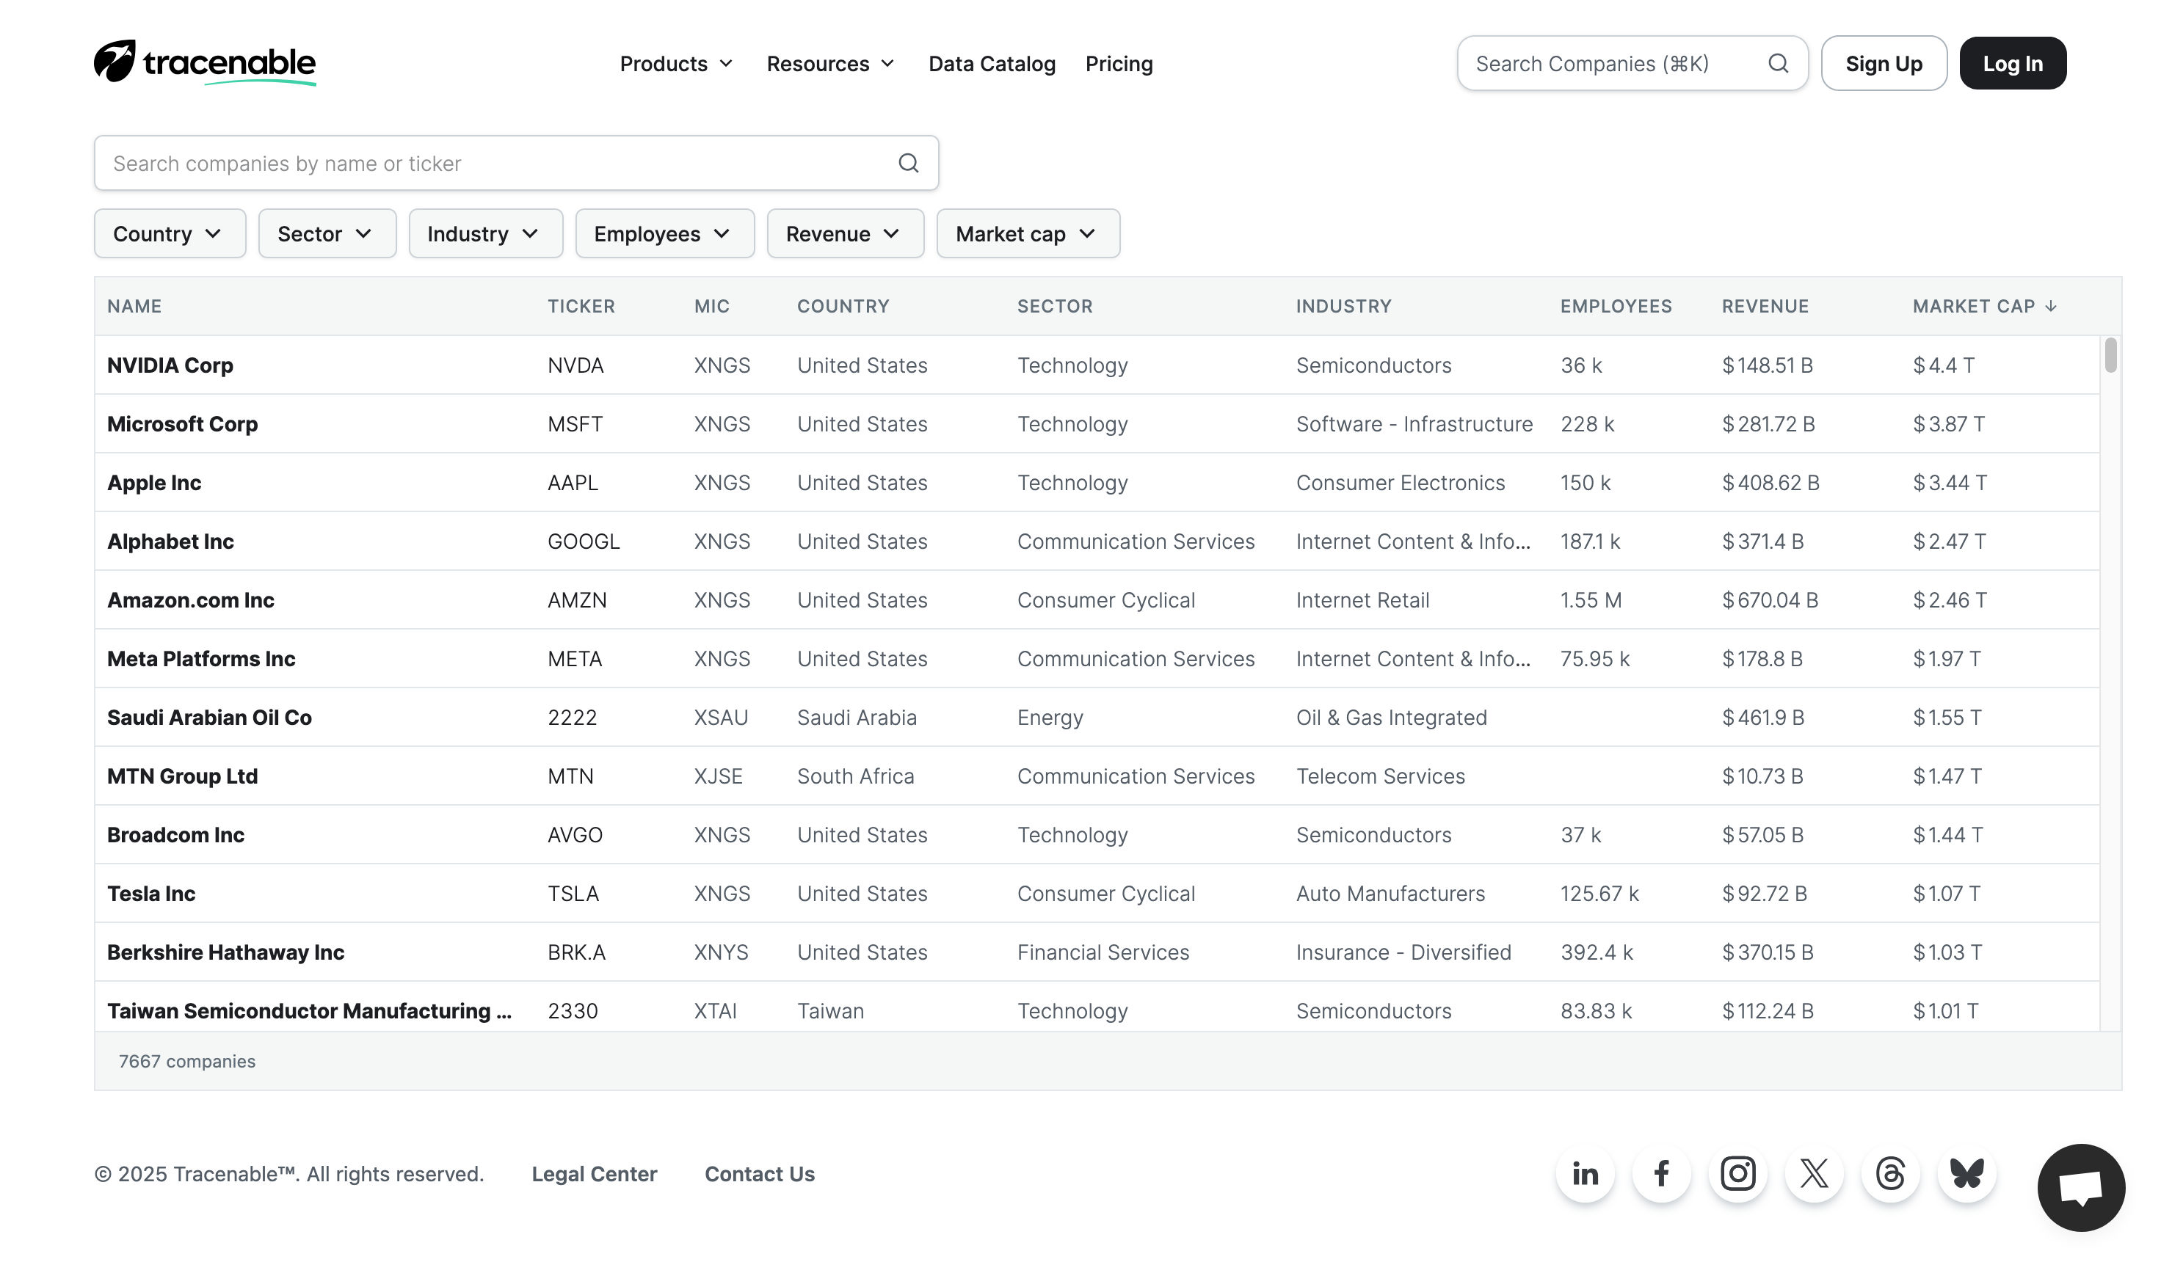Open the Products menu

(x=676, y=63)
